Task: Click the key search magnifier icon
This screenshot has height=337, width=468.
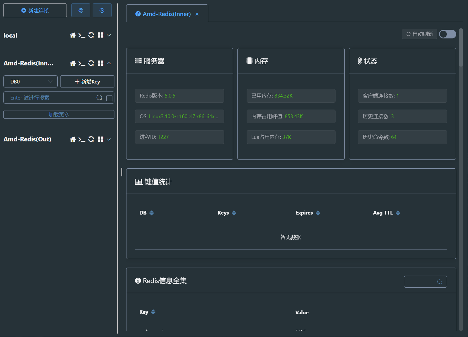Action: (x=100, y=98)
